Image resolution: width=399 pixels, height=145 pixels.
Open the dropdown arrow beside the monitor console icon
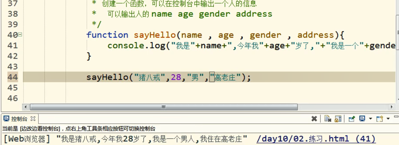(371, 119)
